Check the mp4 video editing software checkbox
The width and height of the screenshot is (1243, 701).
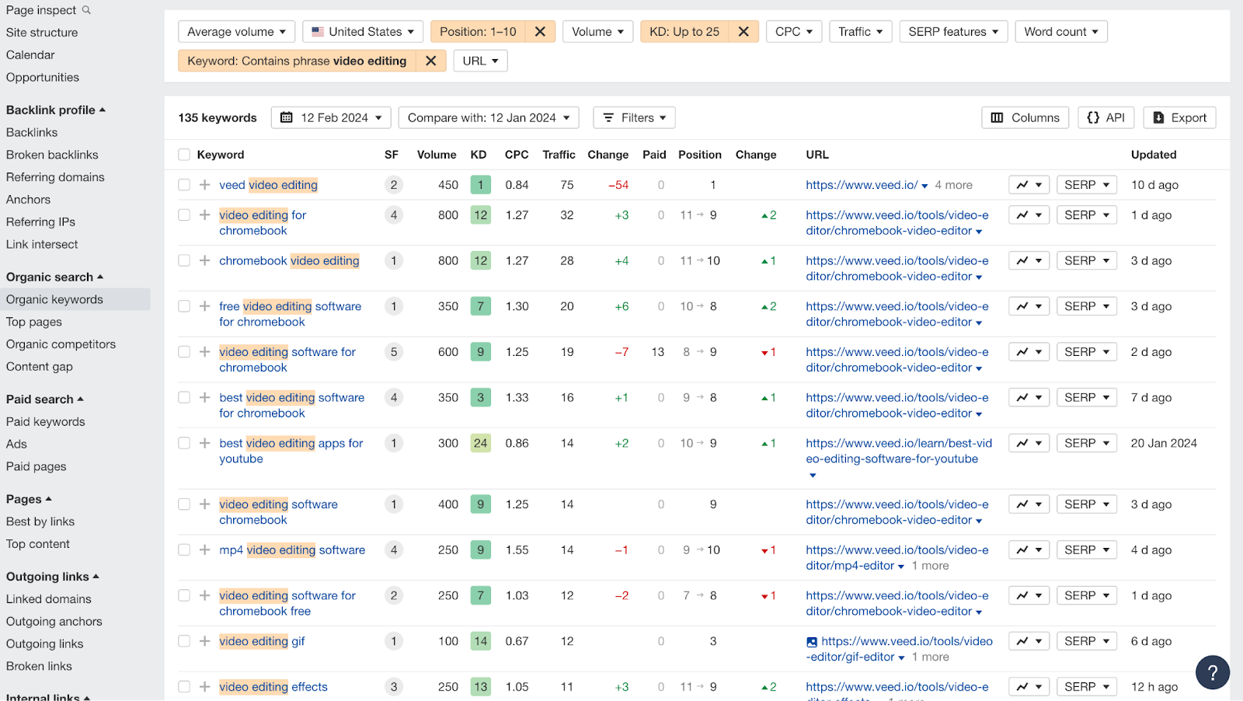(x=184, y=550)
